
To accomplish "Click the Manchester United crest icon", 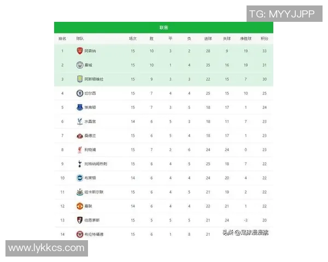I will [x=80, y=206].
